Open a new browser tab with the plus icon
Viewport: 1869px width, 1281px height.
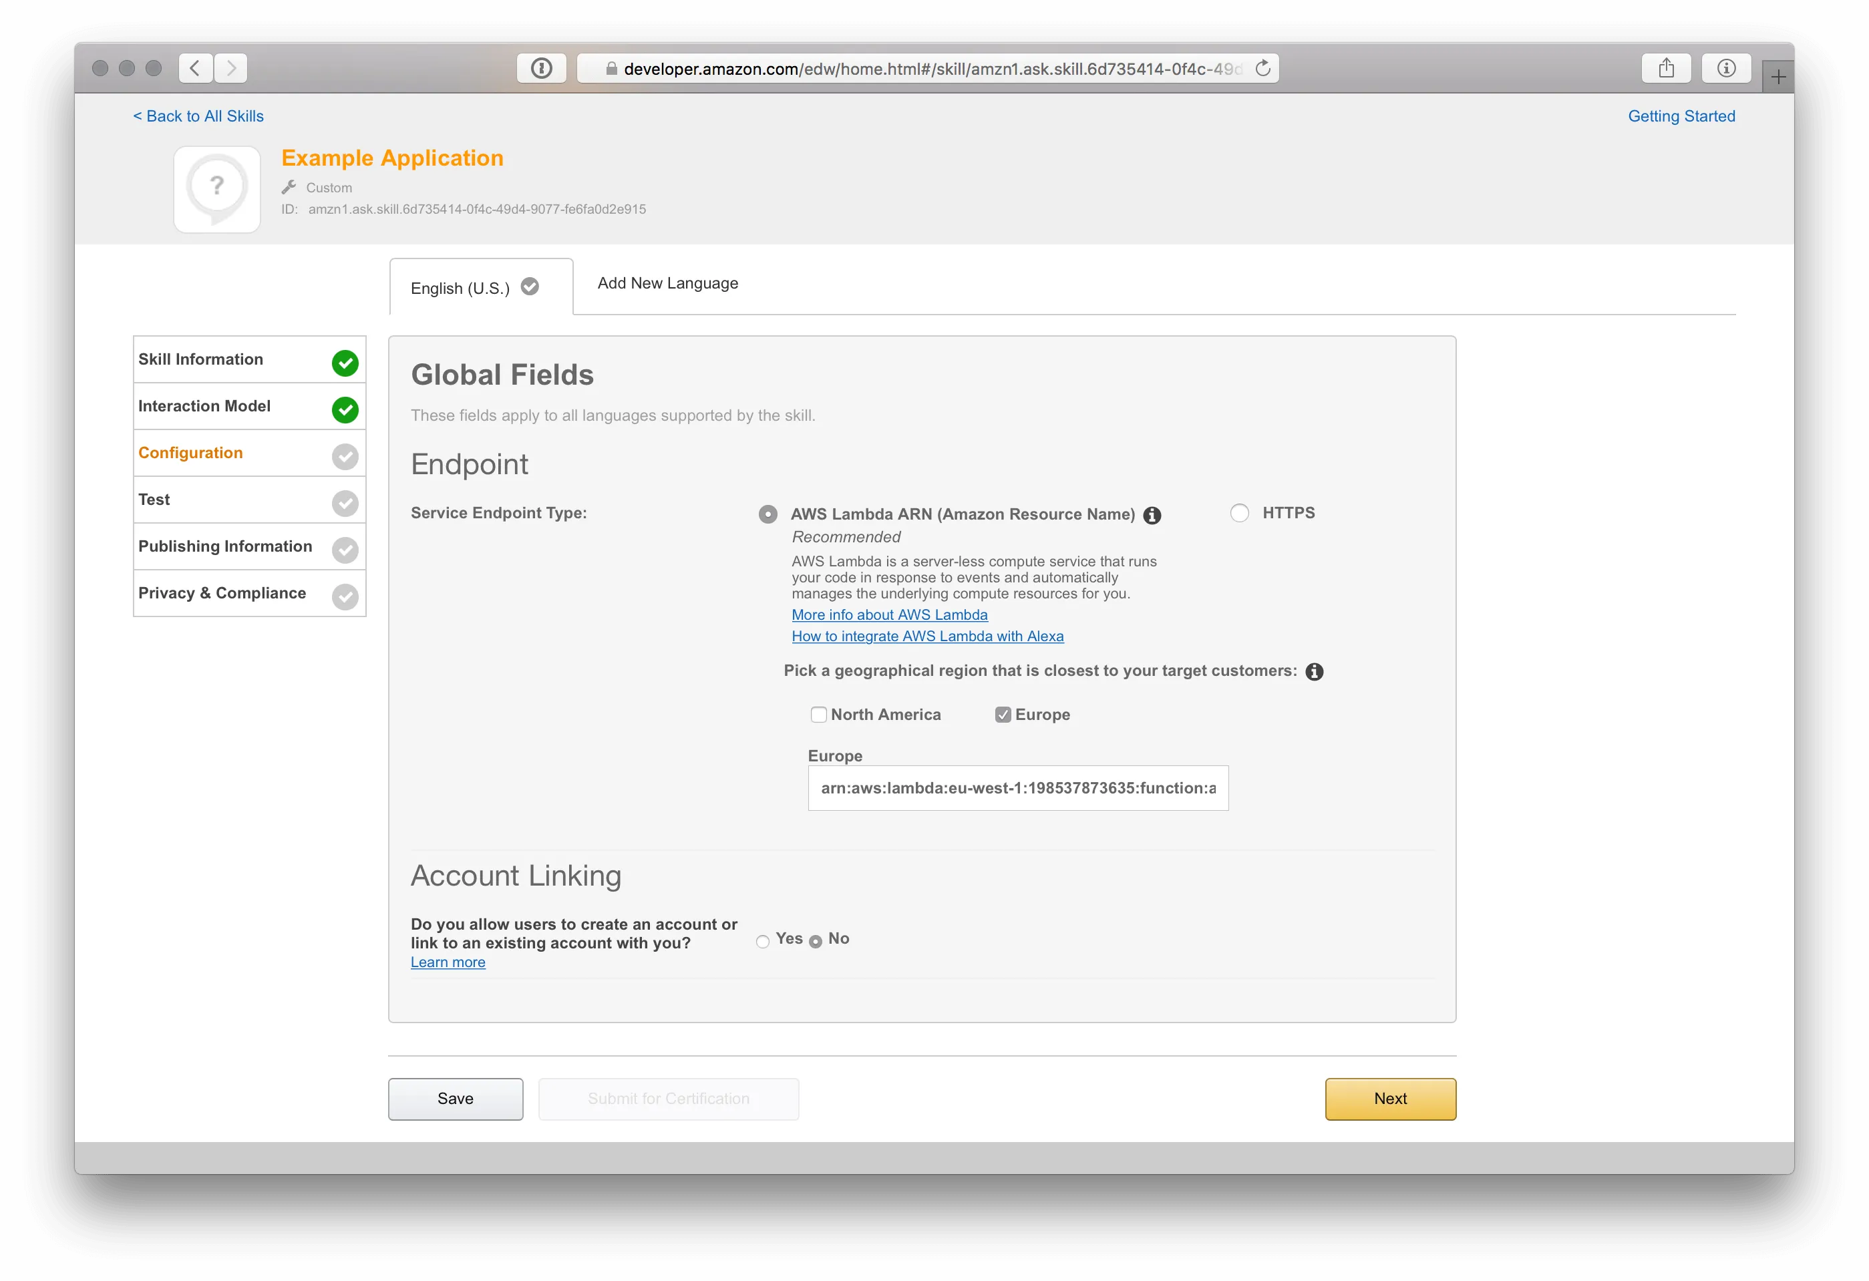(1778, 75)
